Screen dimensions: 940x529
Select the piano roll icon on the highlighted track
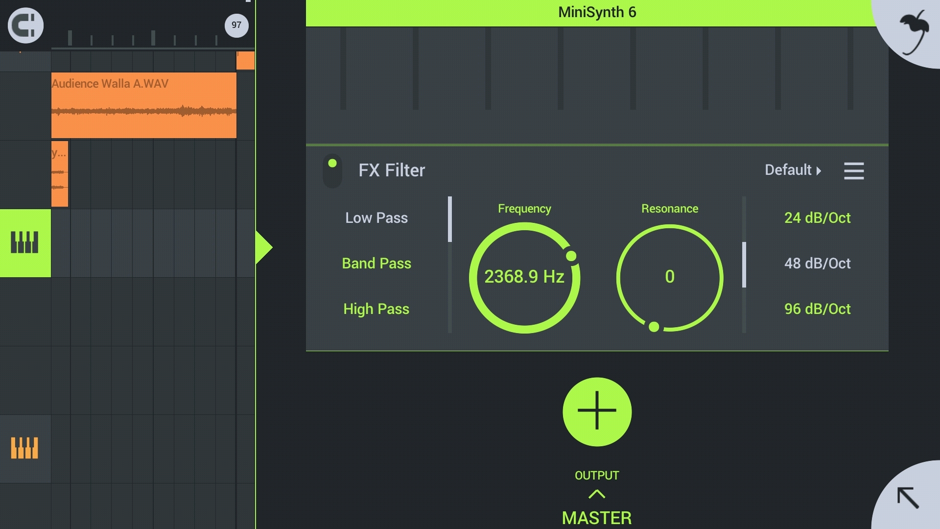click(x=25, y=242)
